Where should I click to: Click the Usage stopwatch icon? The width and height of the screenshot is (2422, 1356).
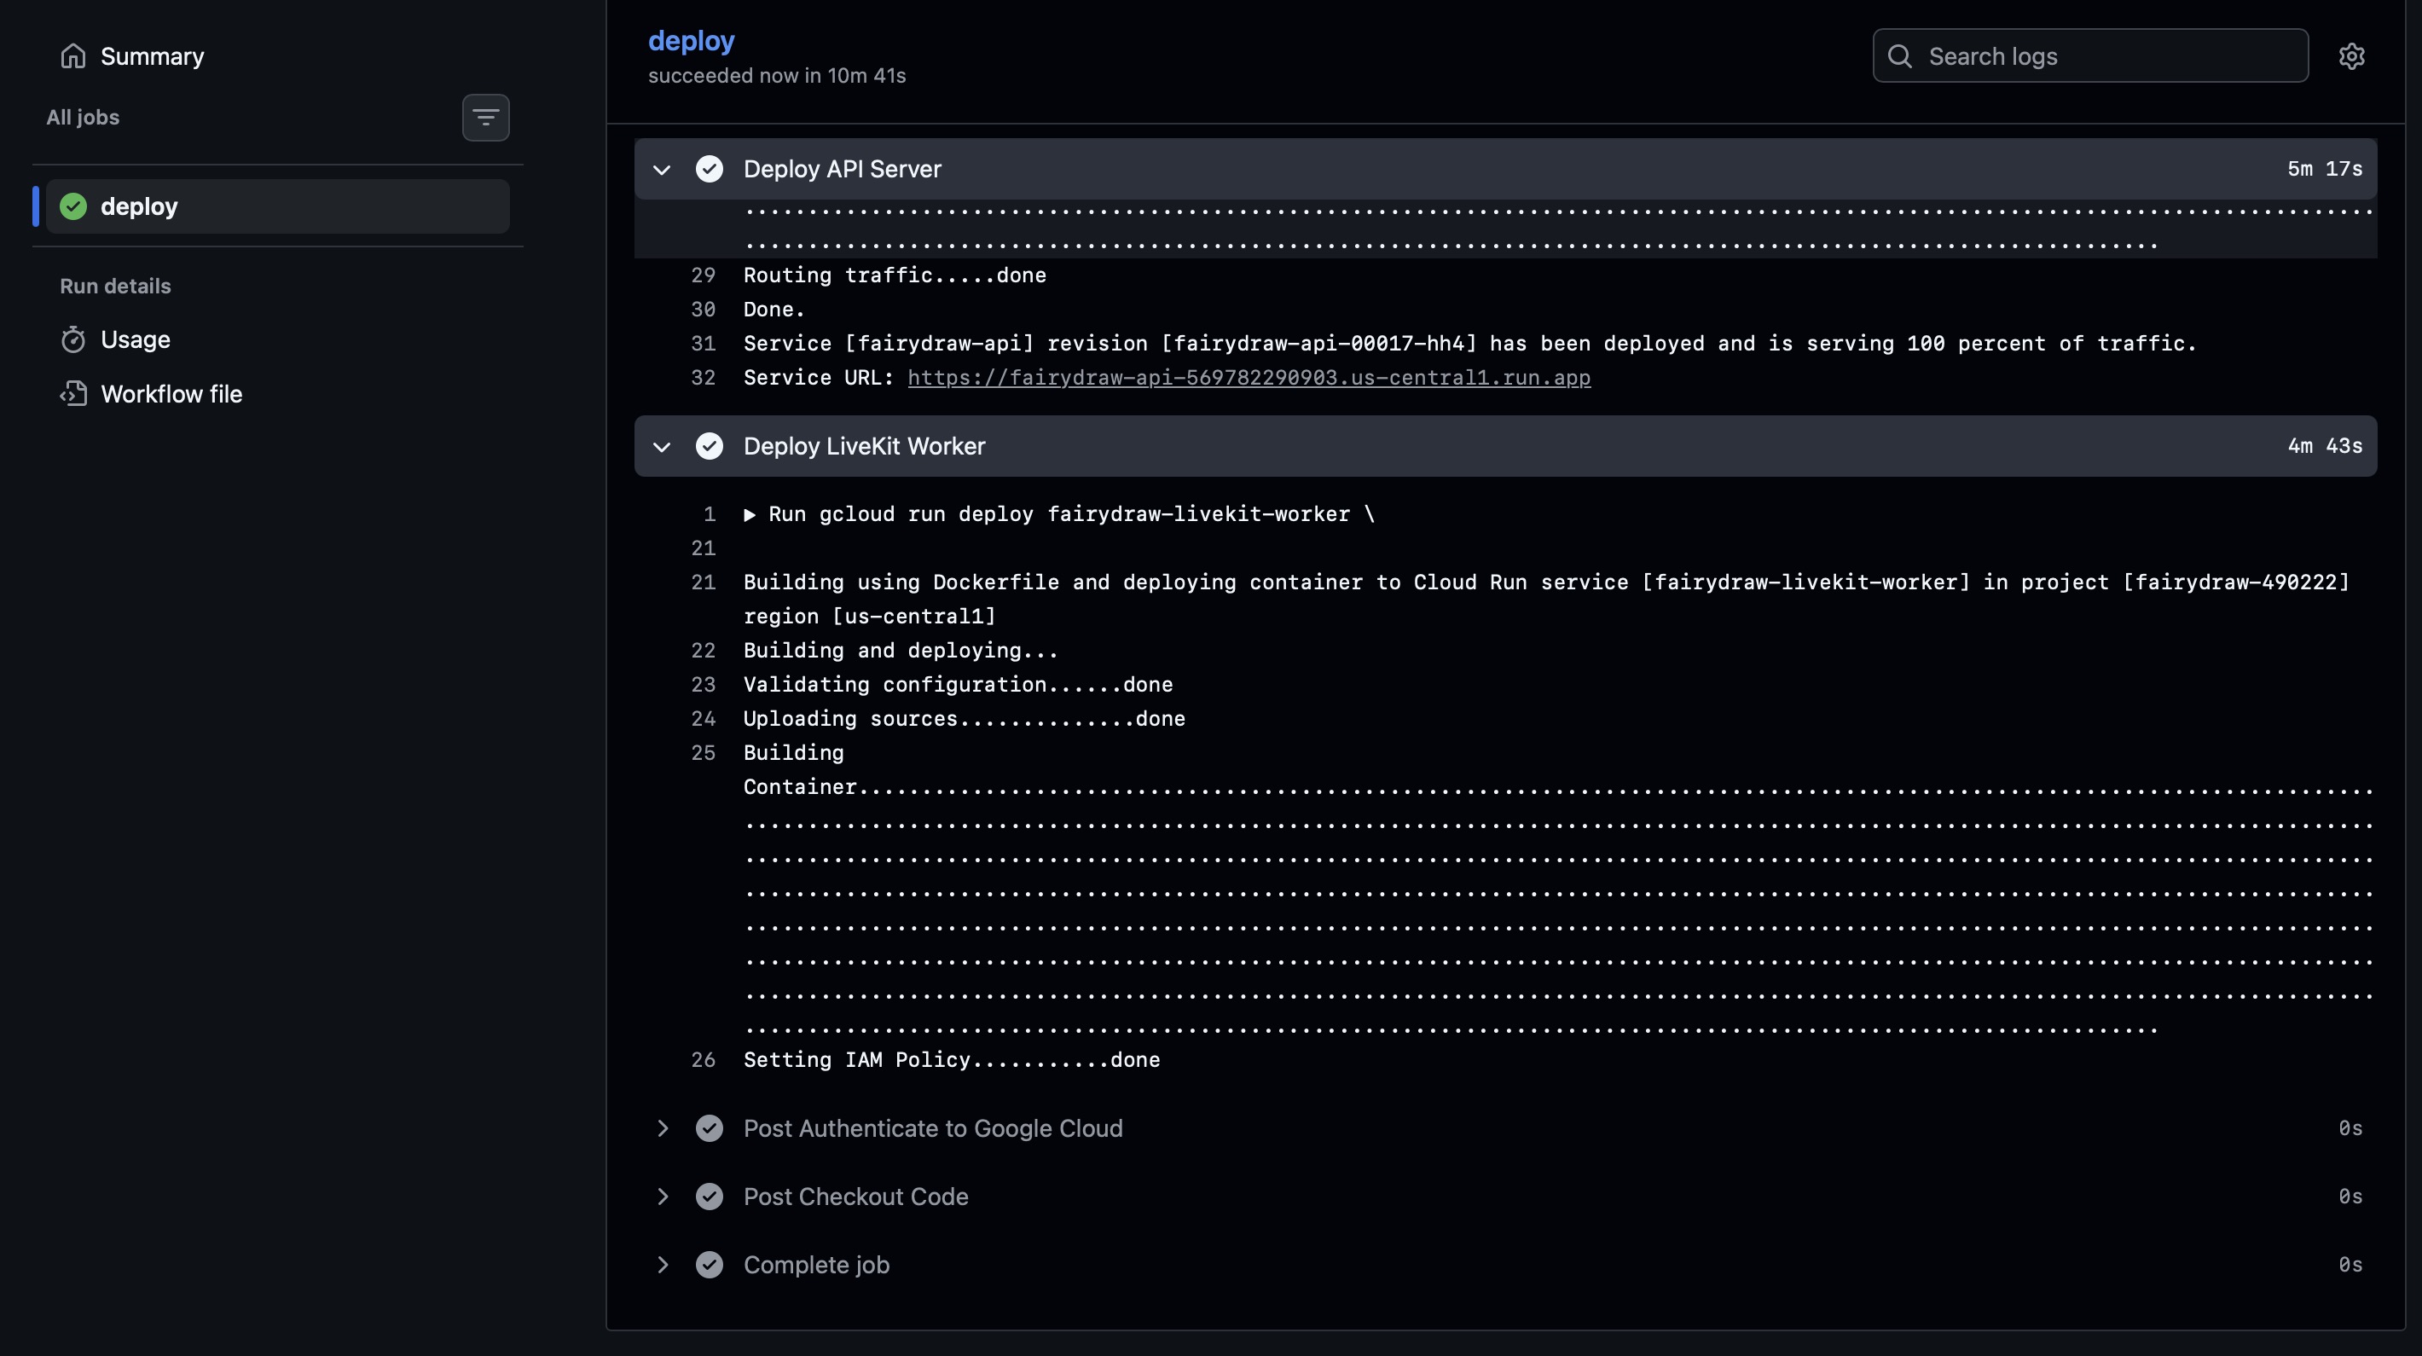tap(72, 339)
